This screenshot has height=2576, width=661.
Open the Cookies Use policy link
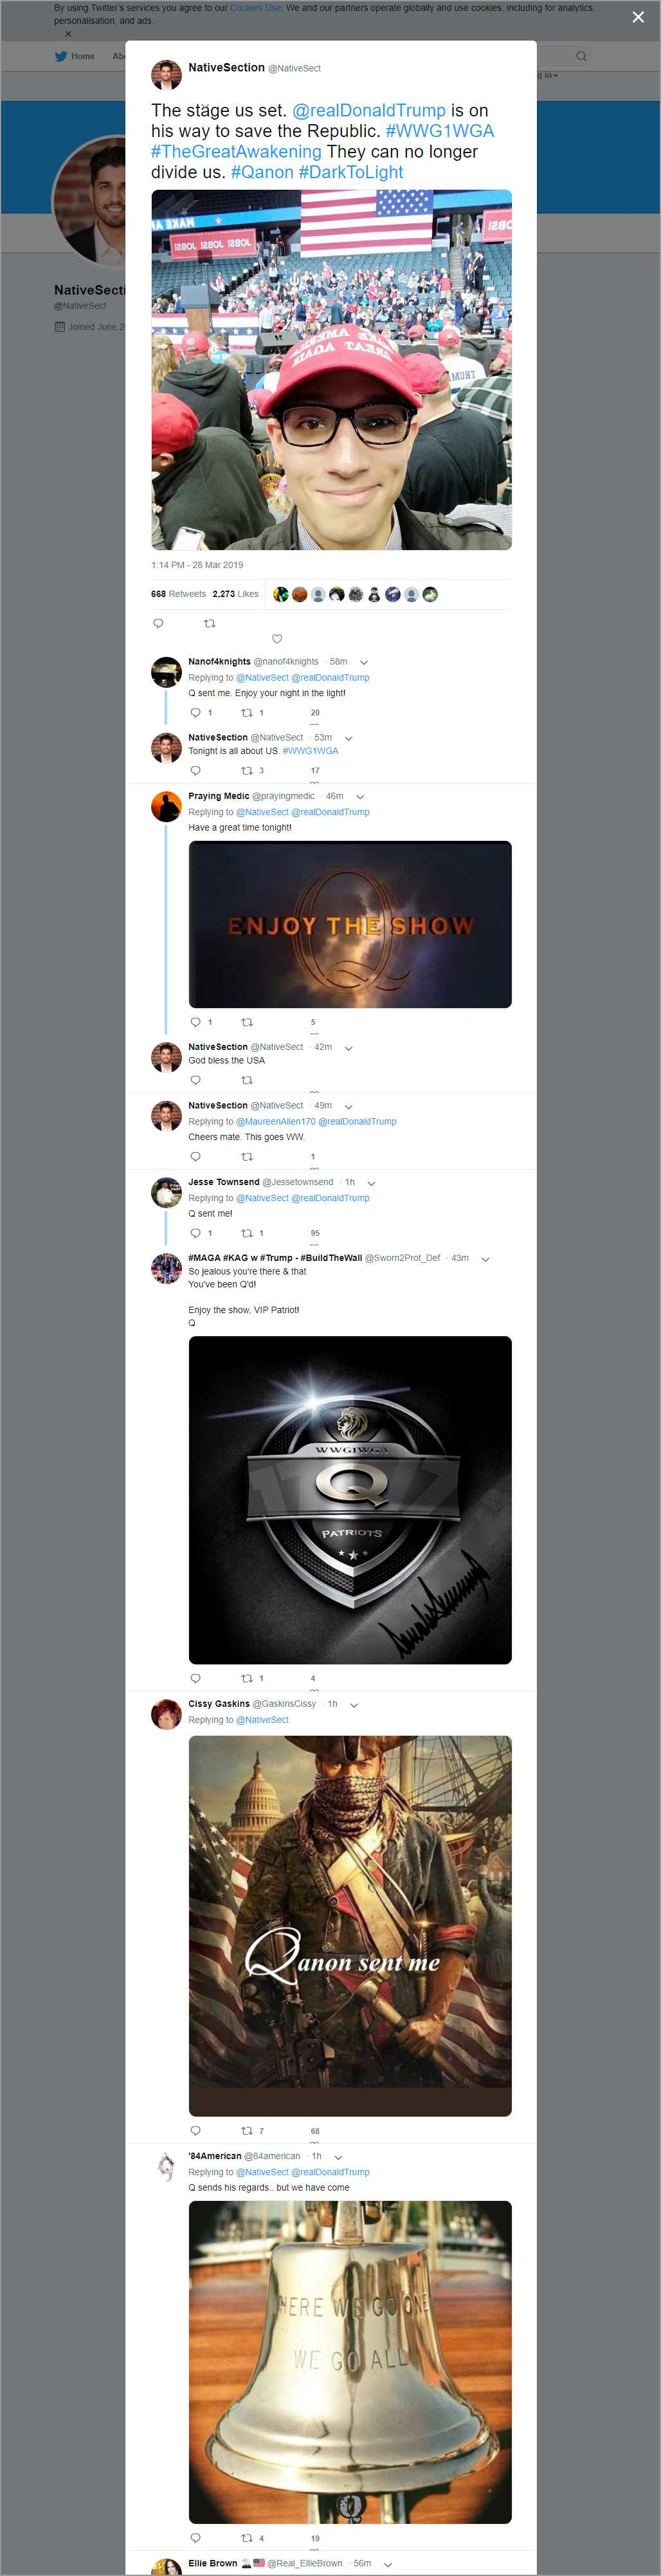tap(255, 8)
